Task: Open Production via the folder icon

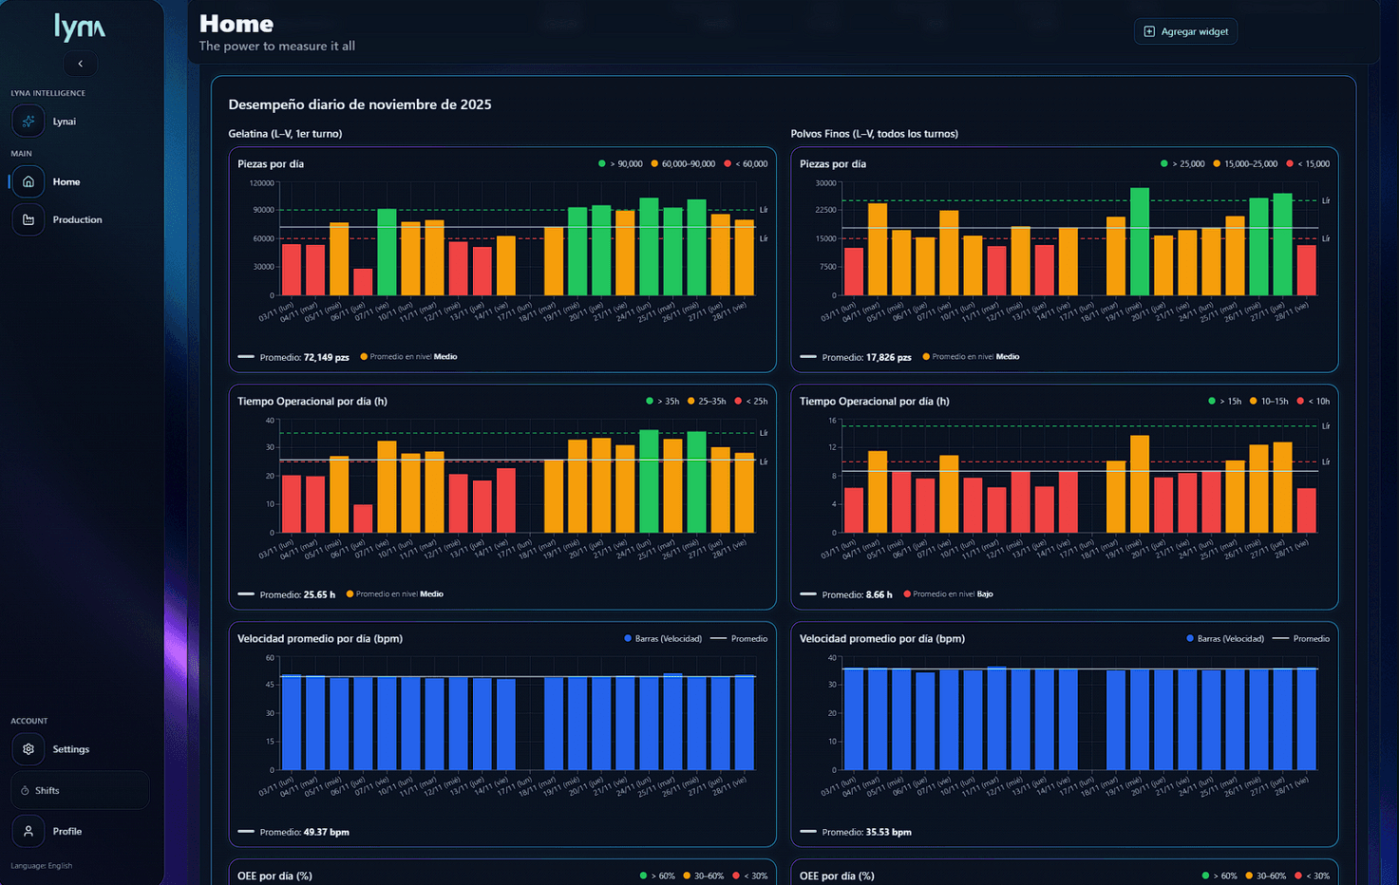Action: [x=28, y=219]
